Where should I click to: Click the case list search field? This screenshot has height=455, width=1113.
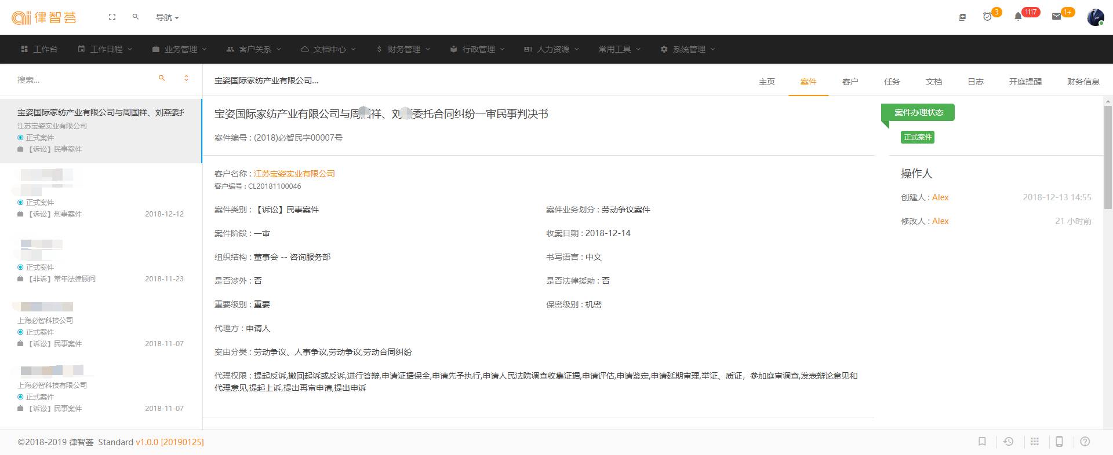click(81, 80)
